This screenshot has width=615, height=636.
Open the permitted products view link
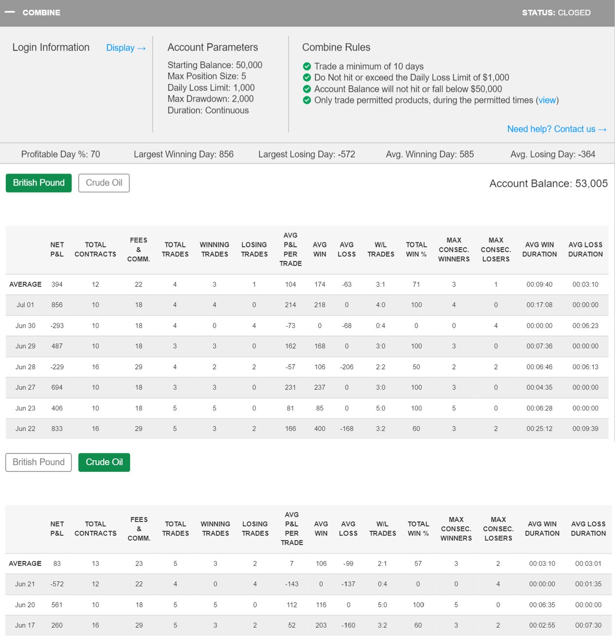pos(547,100)
